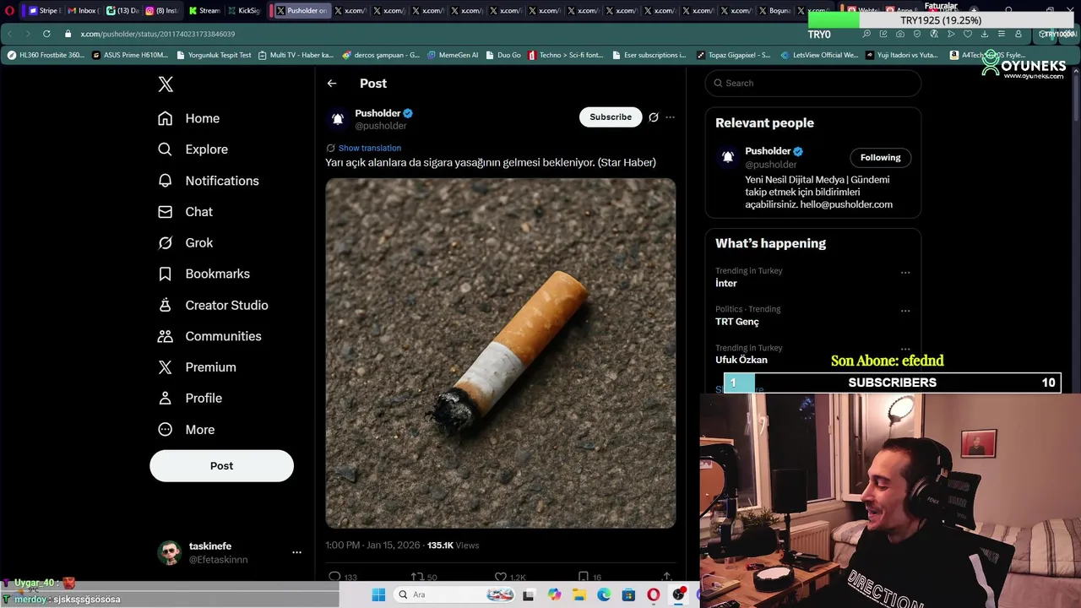This screenshot has width=1081, height=608.
Task: Click the X Search field
Action: (x=813, y=83)
